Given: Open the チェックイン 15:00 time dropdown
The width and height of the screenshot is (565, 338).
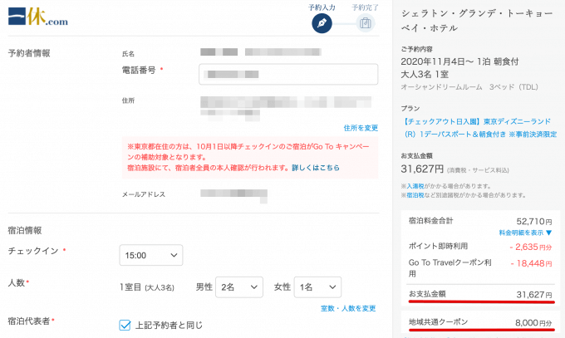Looking at the screenshot, I should point(151,255).
